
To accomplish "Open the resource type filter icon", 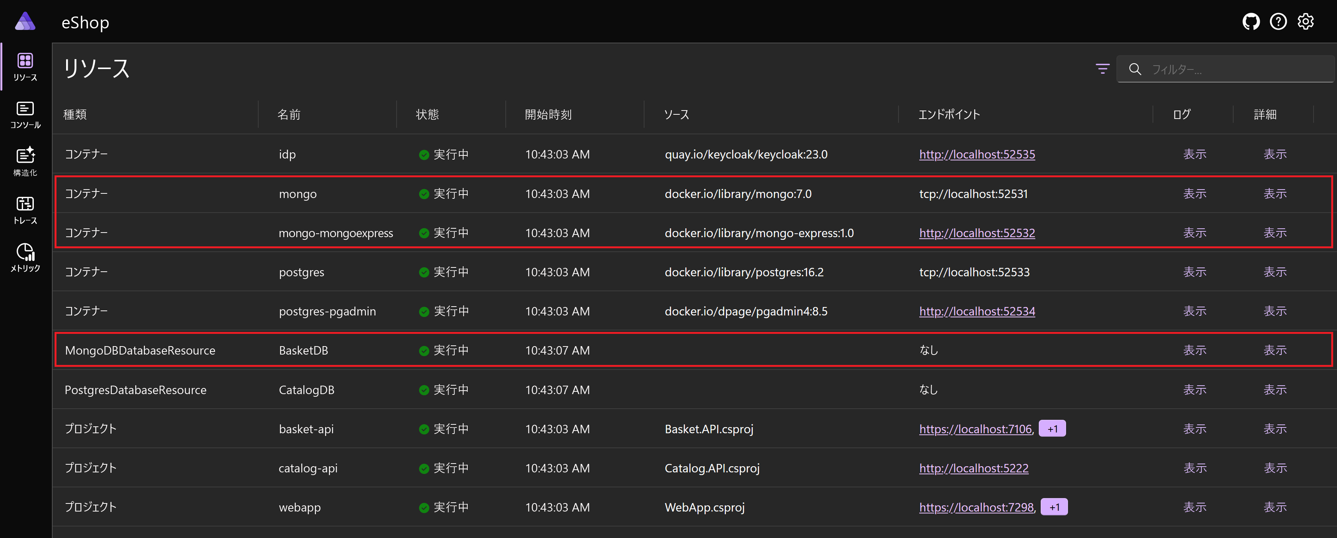I will click(x=1103, y=69).
